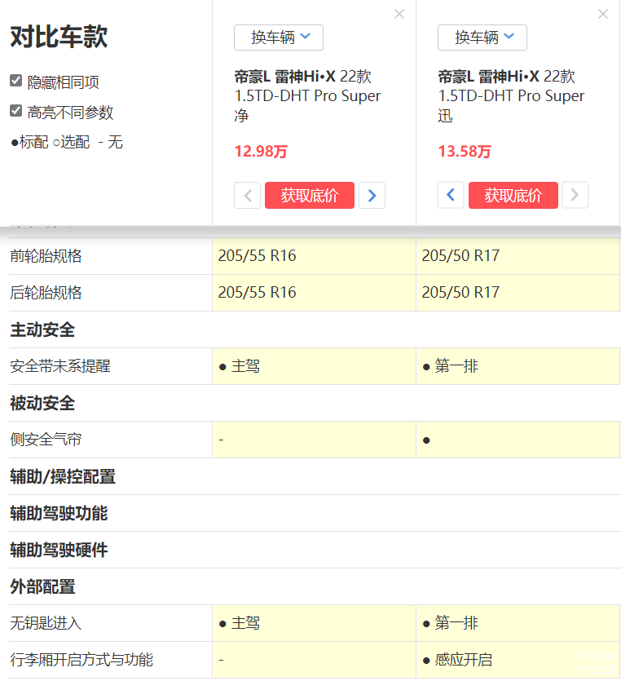The image size is (621, 681).
Task: Click the 行李厢开启方式与功能 row label
Action: point(81,660)
